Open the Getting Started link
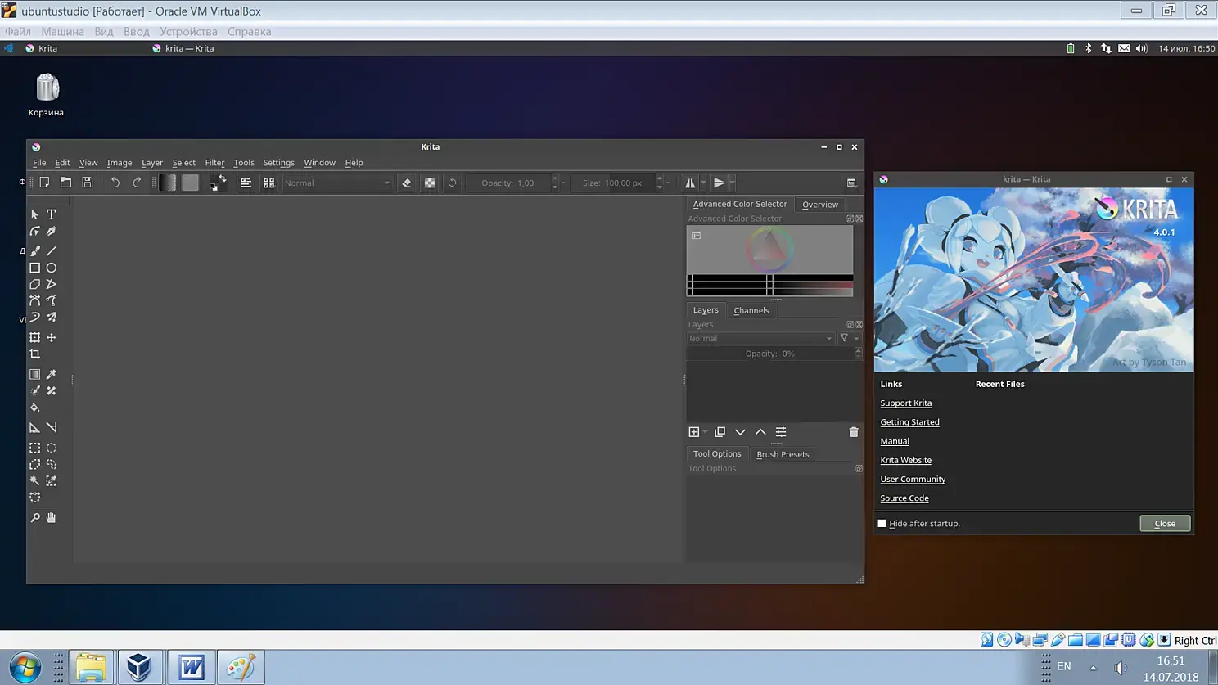Image resolution: width=1218 pixels, height=685 pixels. click(x=909, y=422)
